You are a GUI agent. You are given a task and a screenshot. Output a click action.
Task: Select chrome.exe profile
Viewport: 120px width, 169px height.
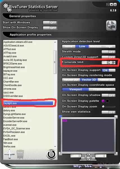tap(10, 89)
